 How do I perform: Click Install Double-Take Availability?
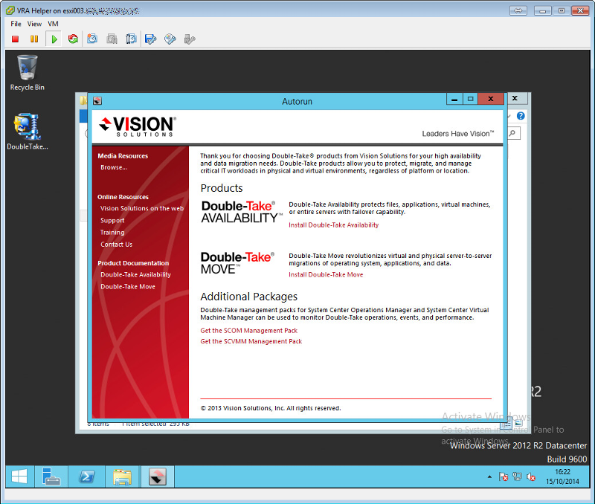click(333, 225)
